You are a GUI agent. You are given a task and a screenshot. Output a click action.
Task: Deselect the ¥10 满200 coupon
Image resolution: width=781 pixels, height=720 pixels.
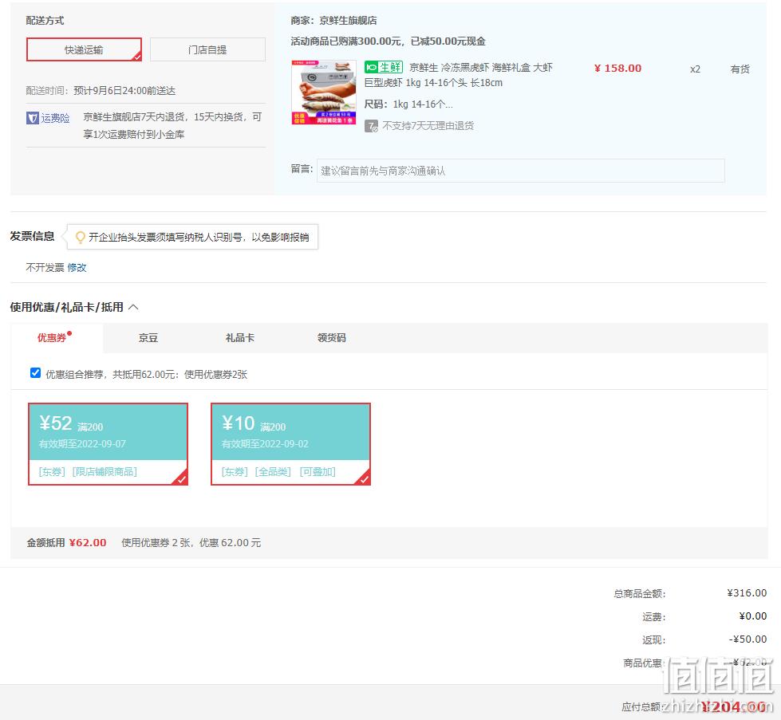point(291,443)
